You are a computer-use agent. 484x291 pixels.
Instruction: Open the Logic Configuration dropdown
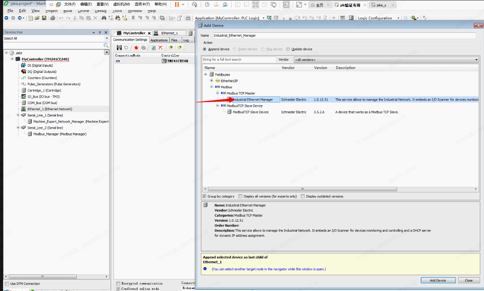point(399,18)
